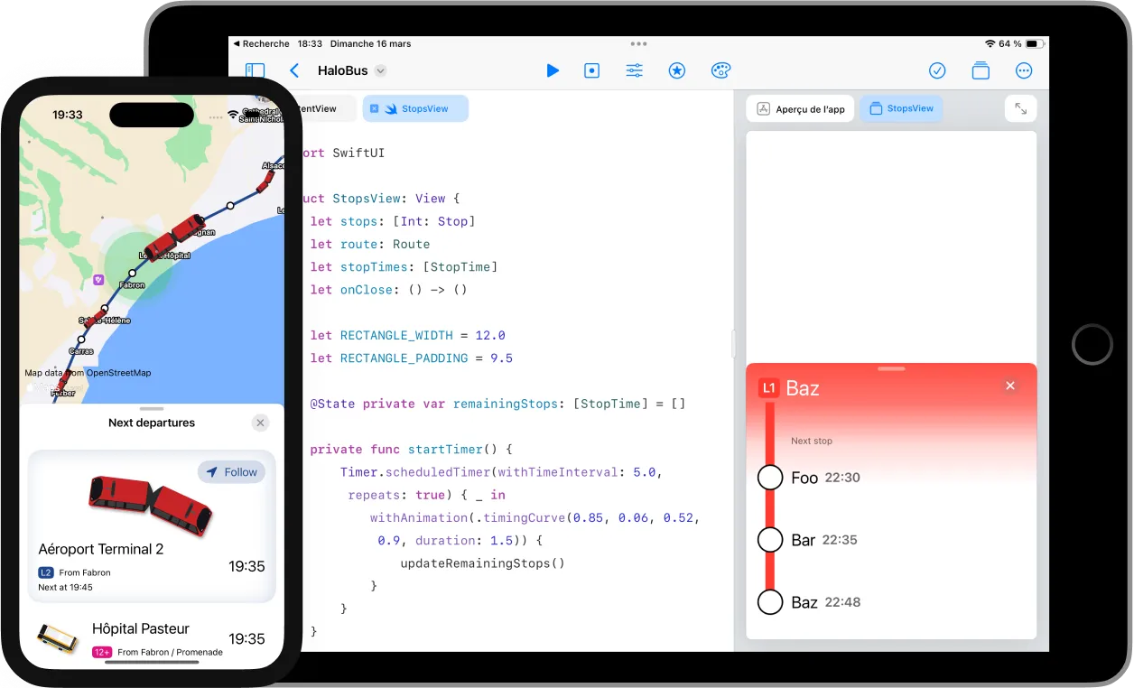Toggle the sidebar panel
Screen dimensions: 1134x688
click(x=256, y=70)
